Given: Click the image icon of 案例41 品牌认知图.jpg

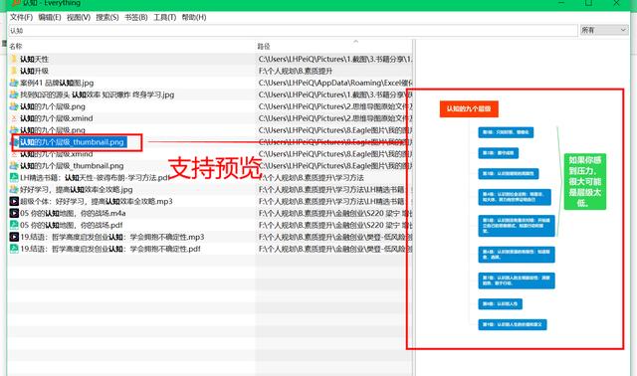Looking at the screenshot, I should click(x=14, y=83).
